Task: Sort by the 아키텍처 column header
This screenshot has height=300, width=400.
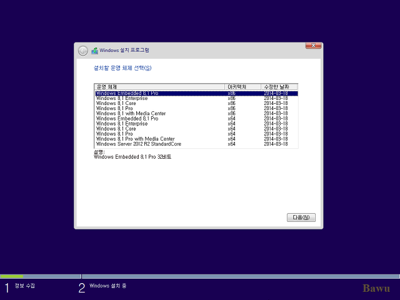Action: coord(242,87)
